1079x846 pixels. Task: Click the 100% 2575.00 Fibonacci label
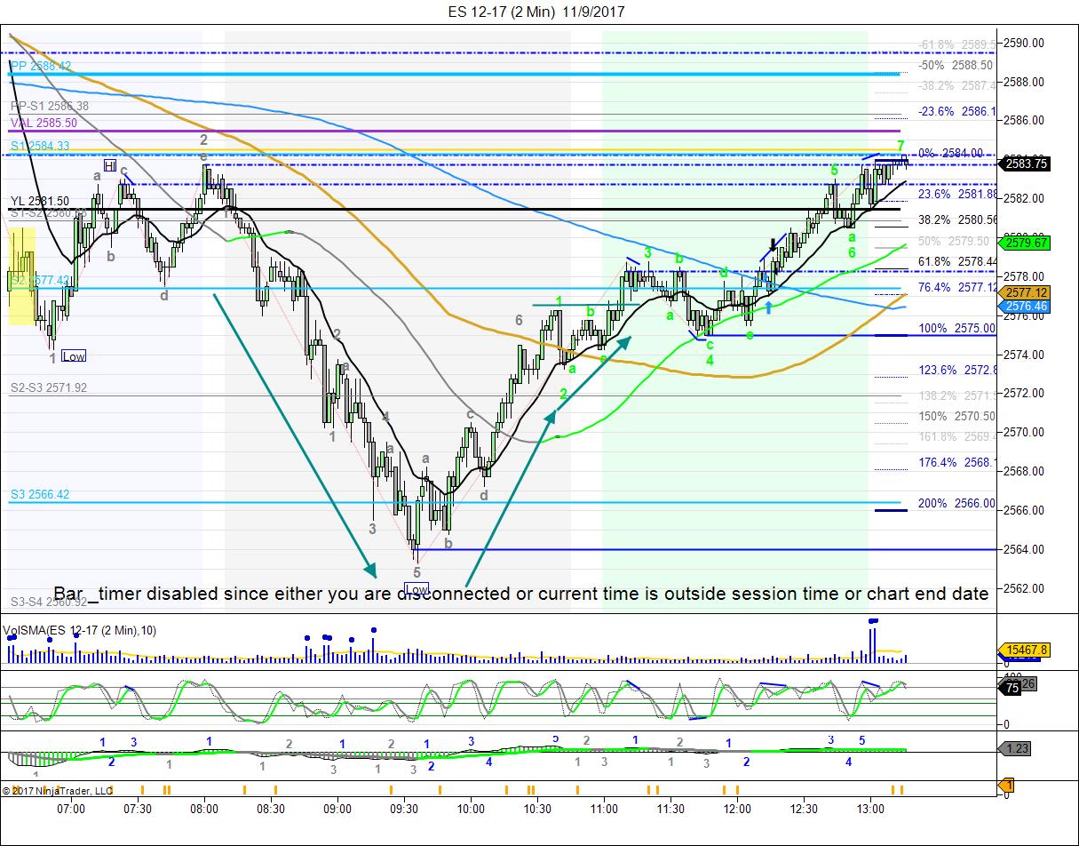point(956,328)
